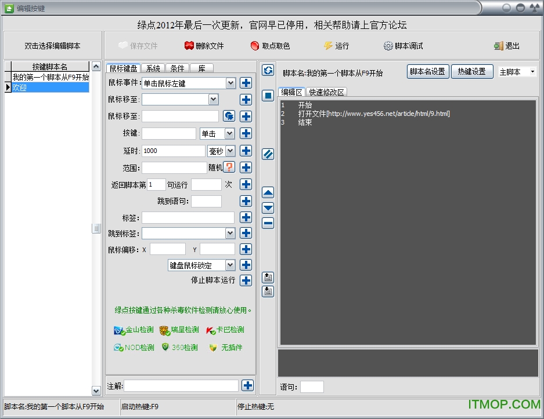Image resolution: width=544 pixels, height=419 pixels.
Task: Click the blue square stop icon
Action: tap(268, 95)
